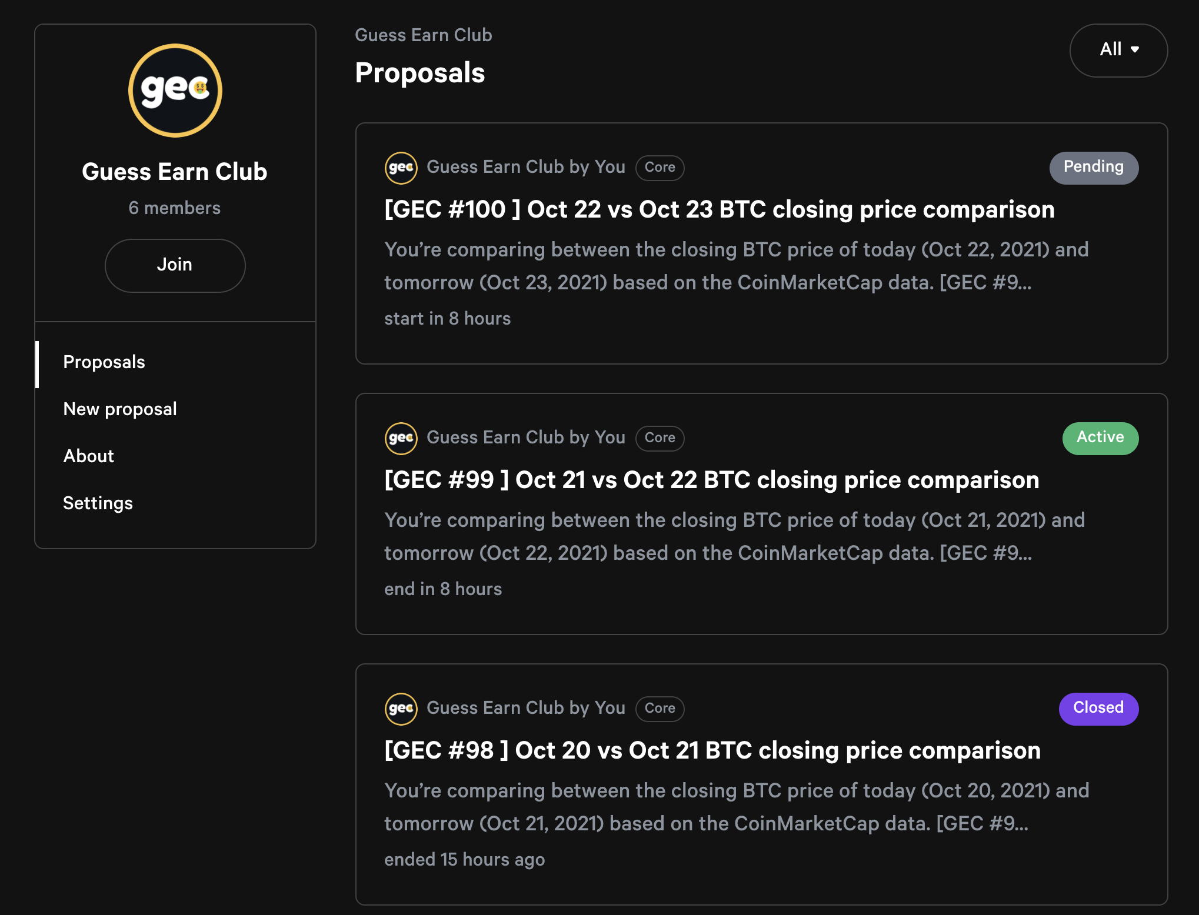Click the Guess Earn Club sidebar title

[175, 172]
